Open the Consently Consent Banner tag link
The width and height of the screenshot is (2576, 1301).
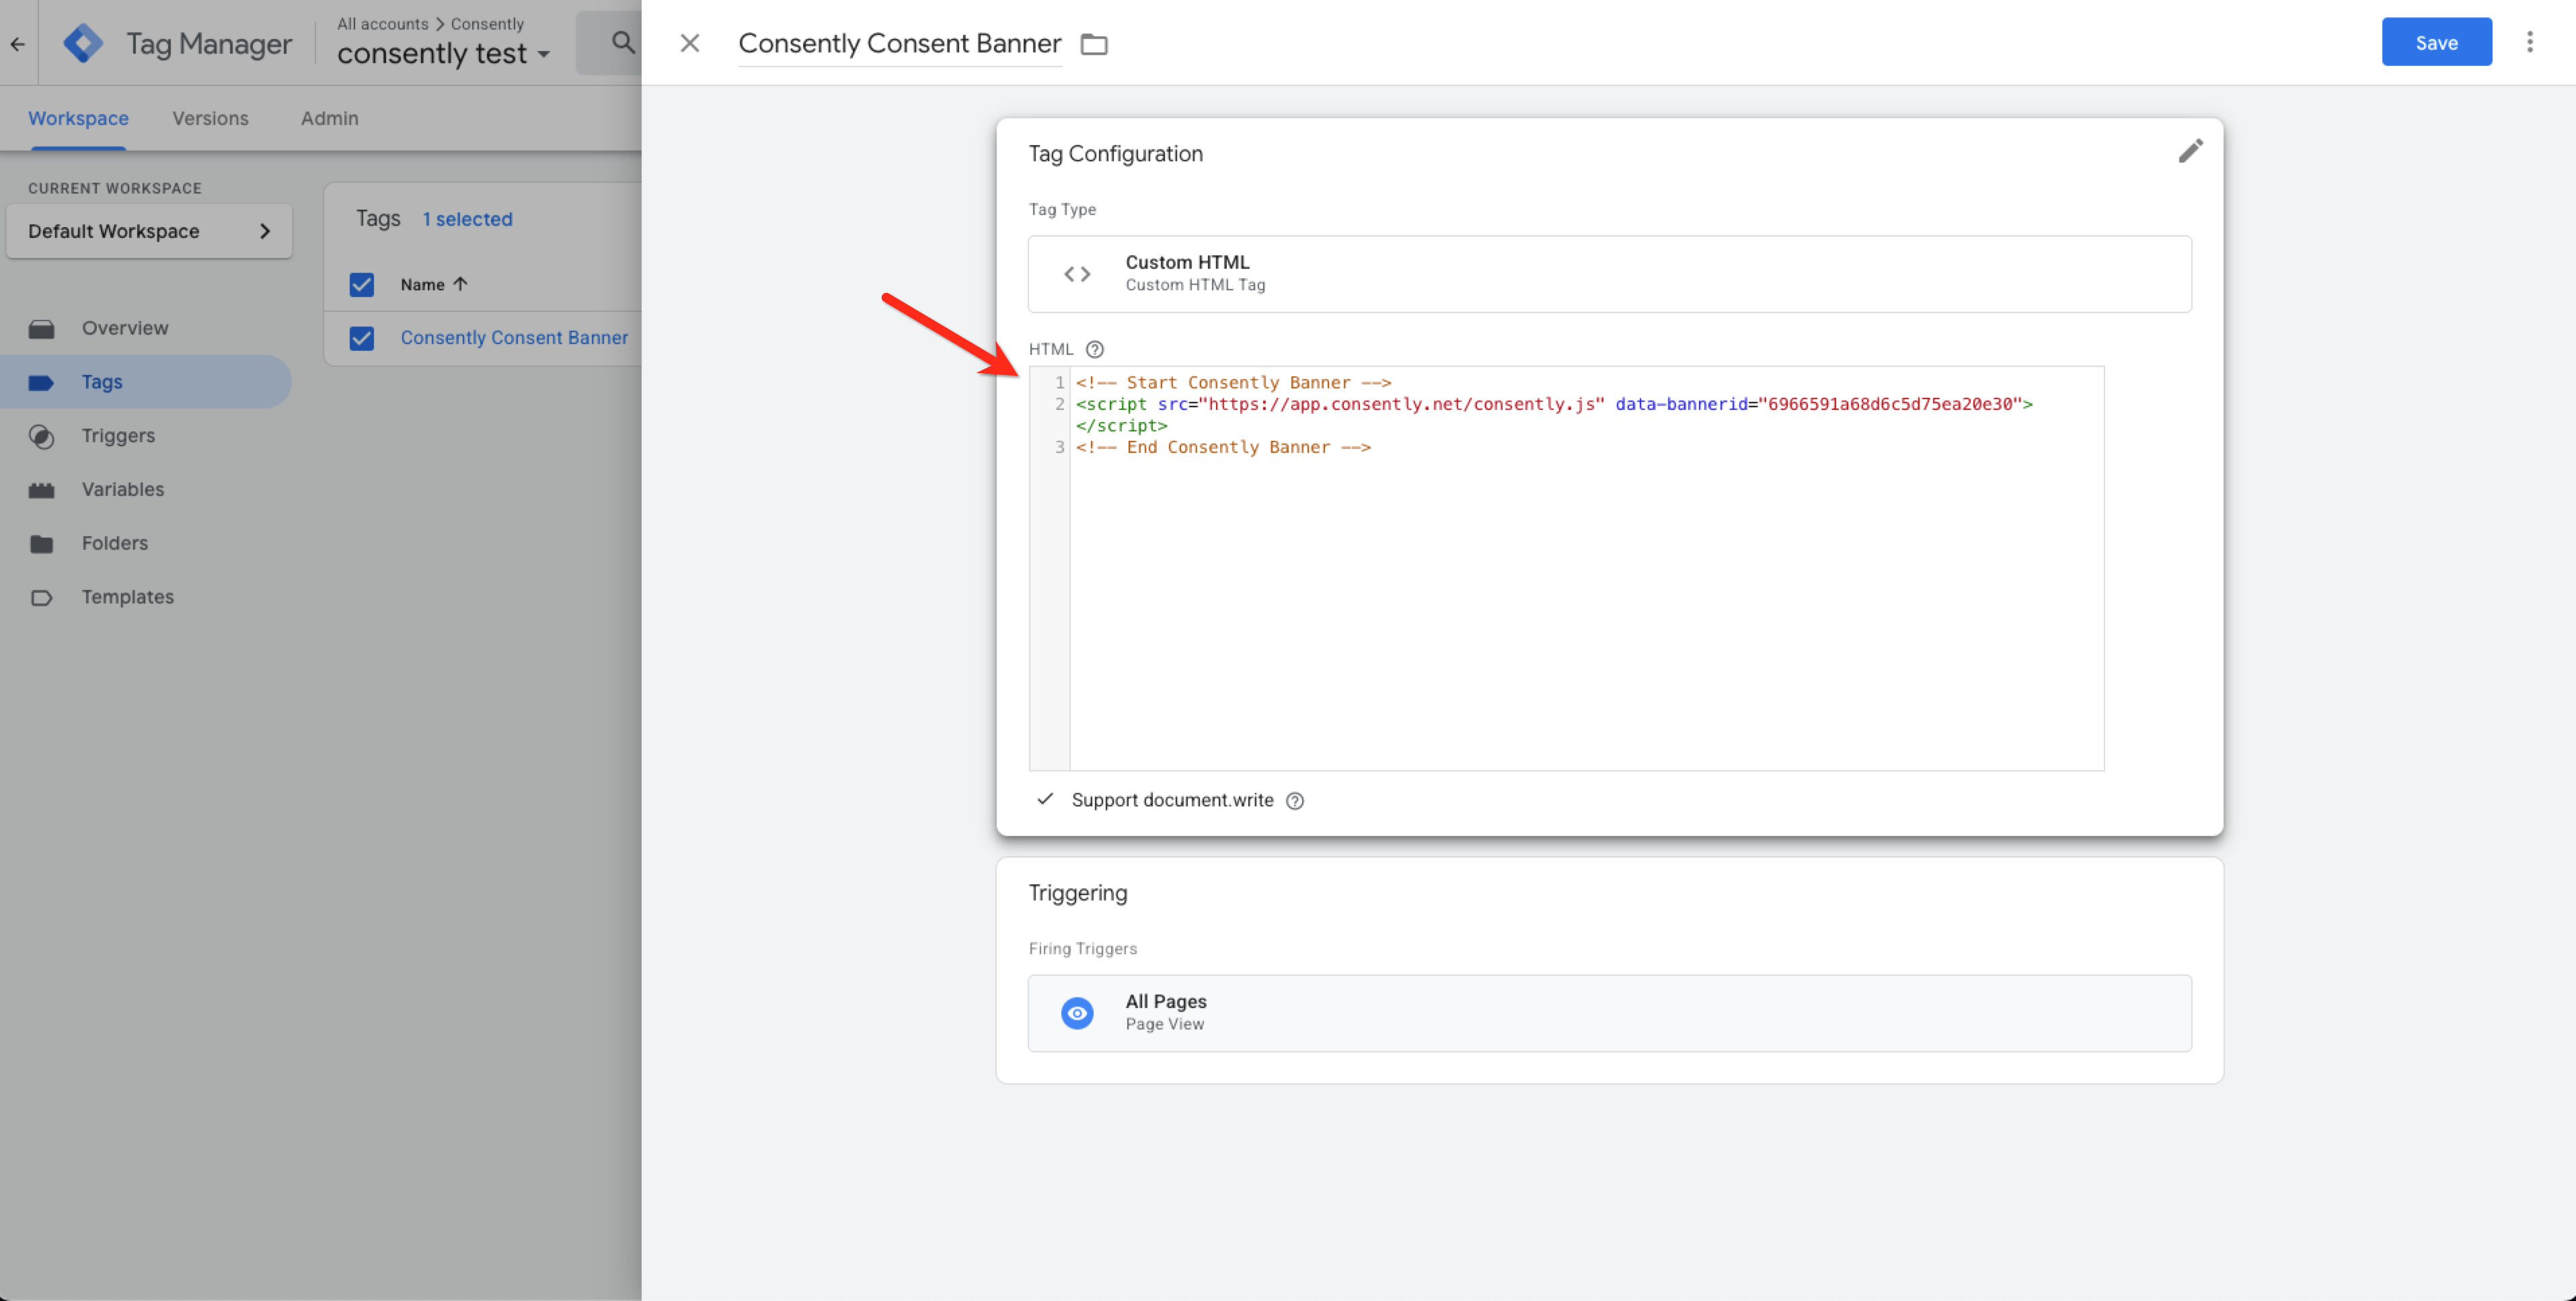point(514,338)
